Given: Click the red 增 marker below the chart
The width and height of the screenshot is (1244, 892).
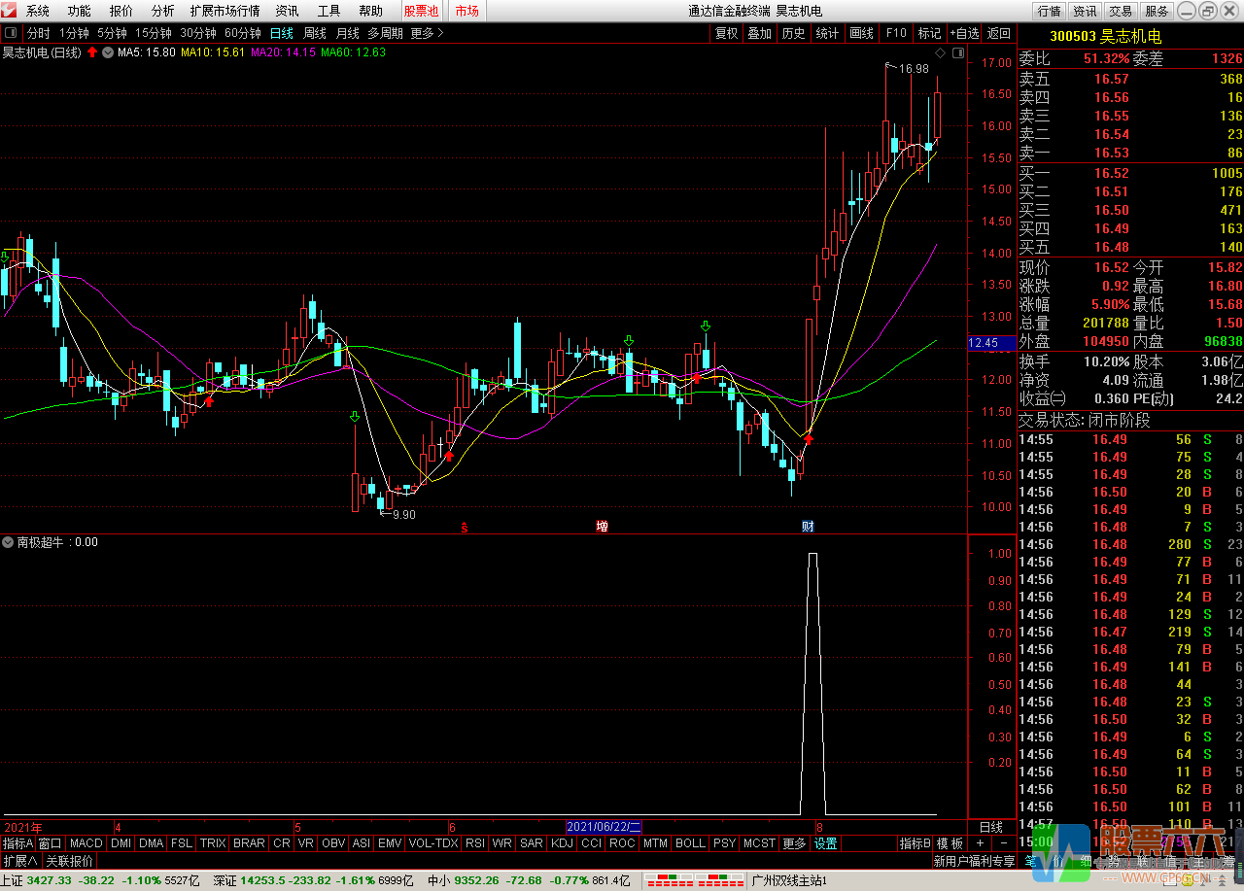Looking at the screenshot, I should [x=602, y=527].
